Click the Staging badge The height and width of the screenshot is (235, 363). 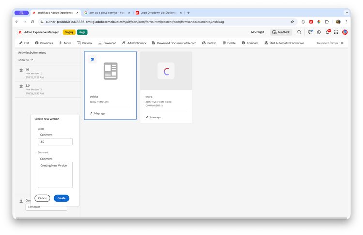pos(69,32)
